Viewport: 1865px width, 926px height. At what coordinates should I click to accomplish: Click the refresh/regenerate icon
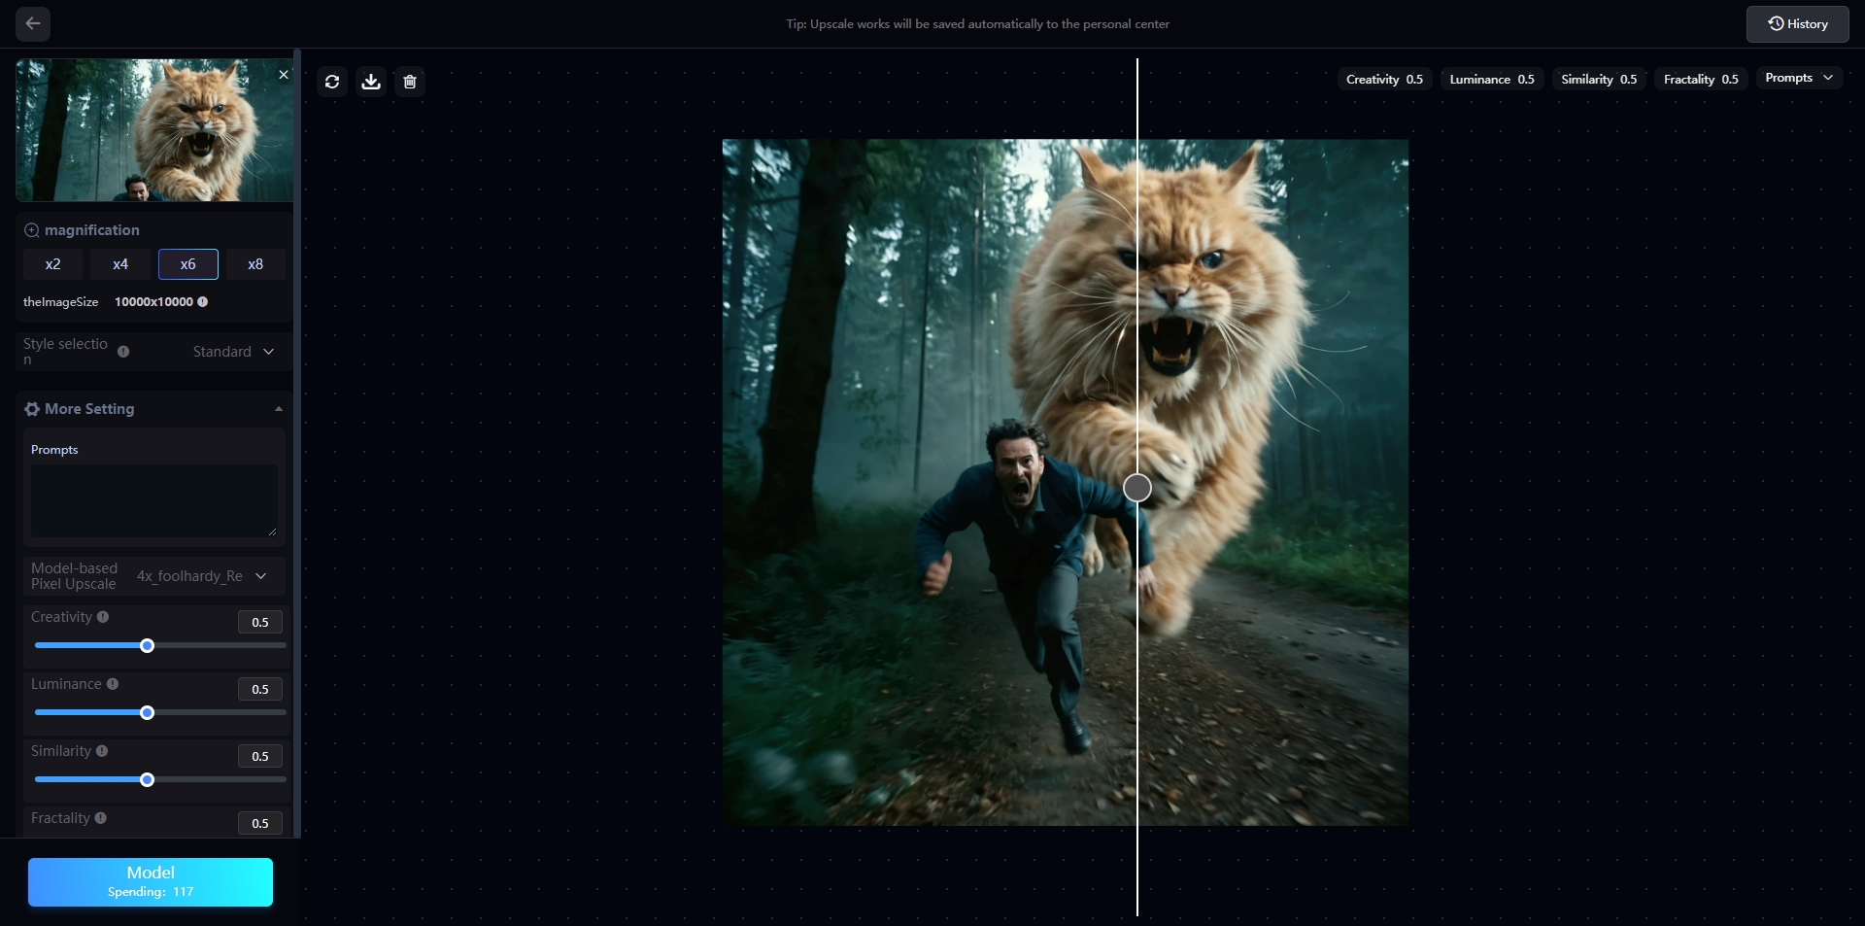pos(332,82)
